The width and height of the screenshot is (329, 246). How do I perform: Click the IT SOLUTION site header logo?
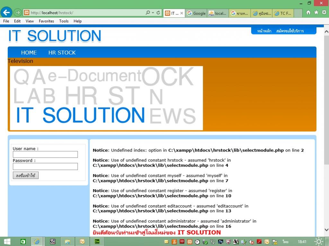tap(55, 36)
